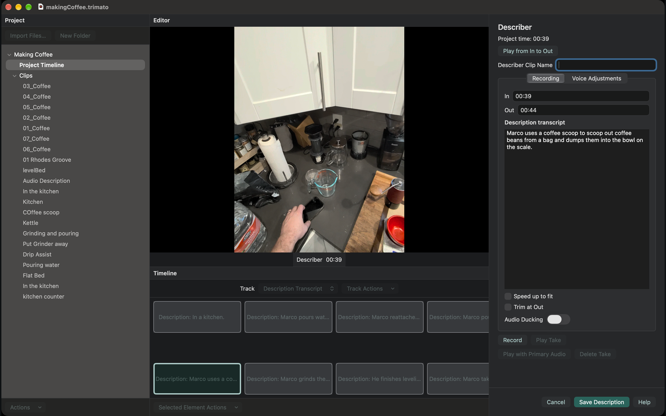Toggle the Audio Ducking switch
Screen dimensions: 666x416
point(558,319)
